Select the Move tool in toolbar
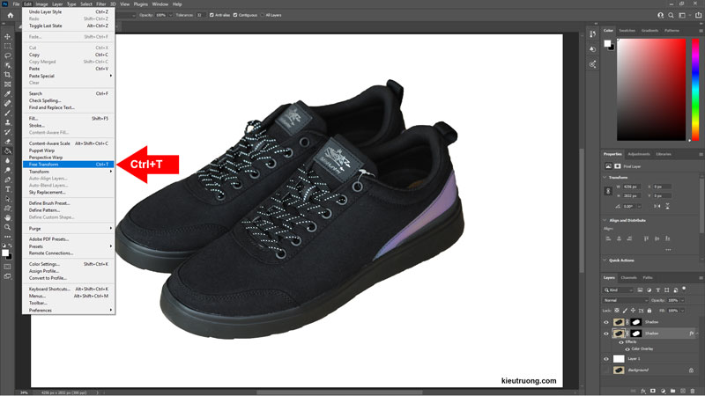Screen dimensions: 705x396 (8, 36)
